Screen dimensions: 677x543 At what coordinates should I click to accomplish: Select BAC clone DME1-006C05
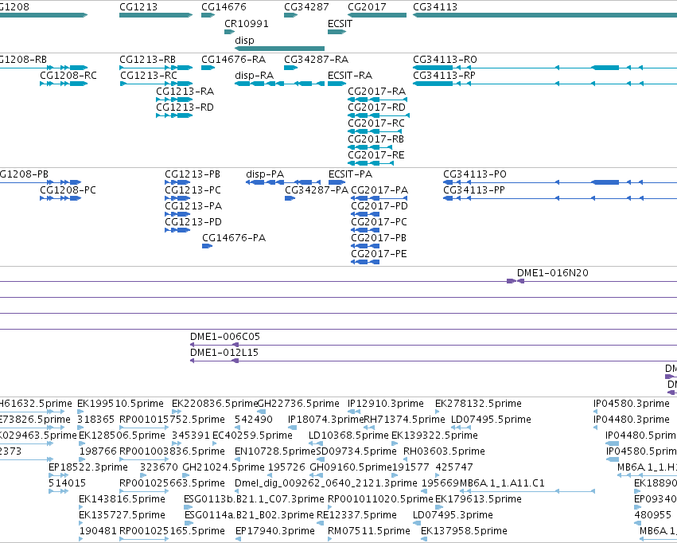225,337
